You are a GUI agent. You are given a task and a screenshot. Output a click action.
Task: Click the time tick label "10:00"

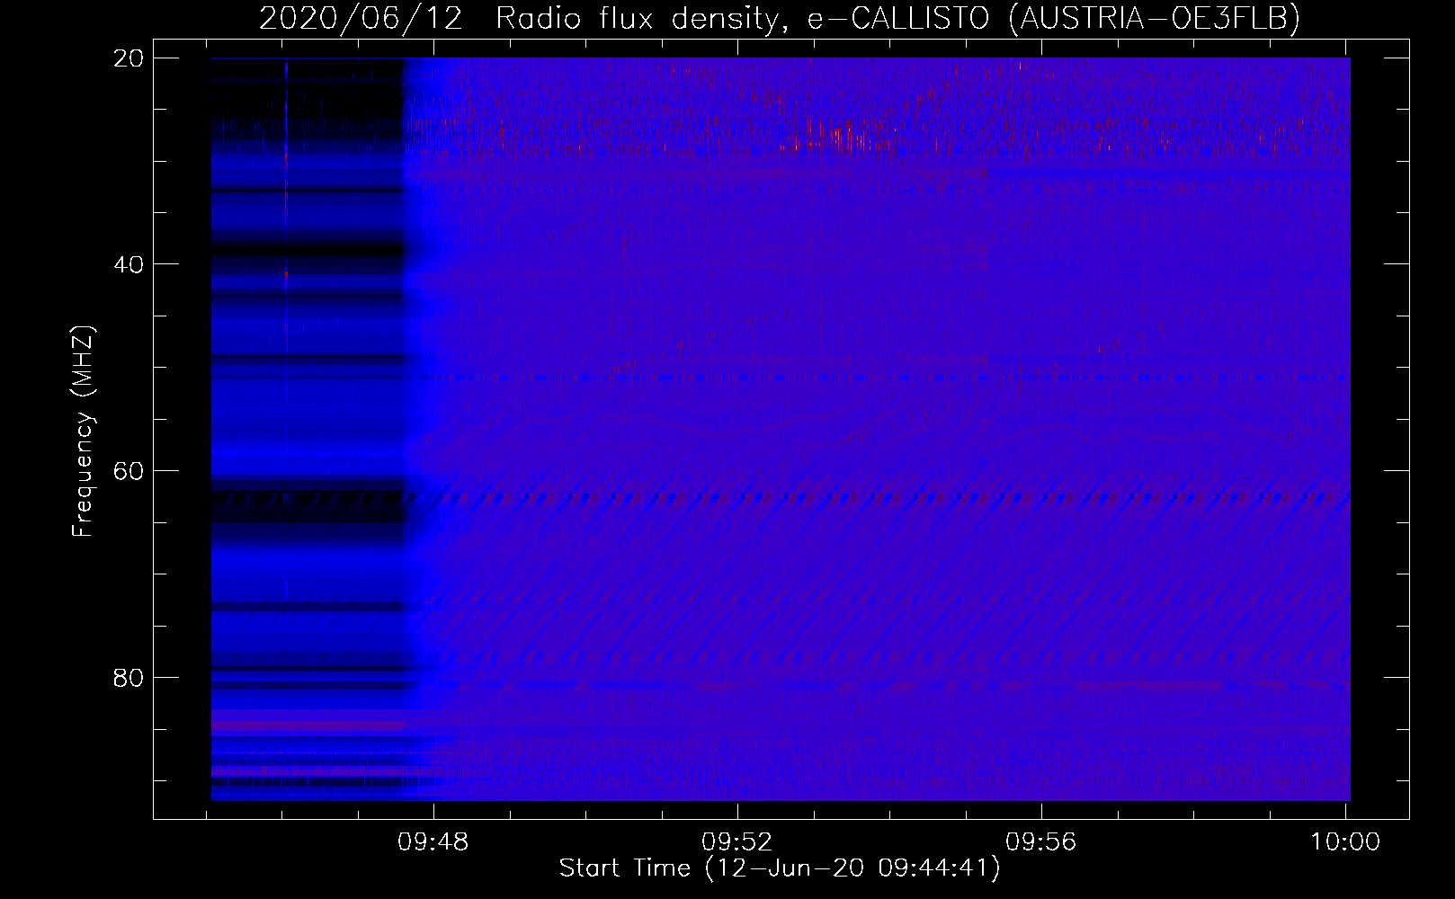[1345, 842]
